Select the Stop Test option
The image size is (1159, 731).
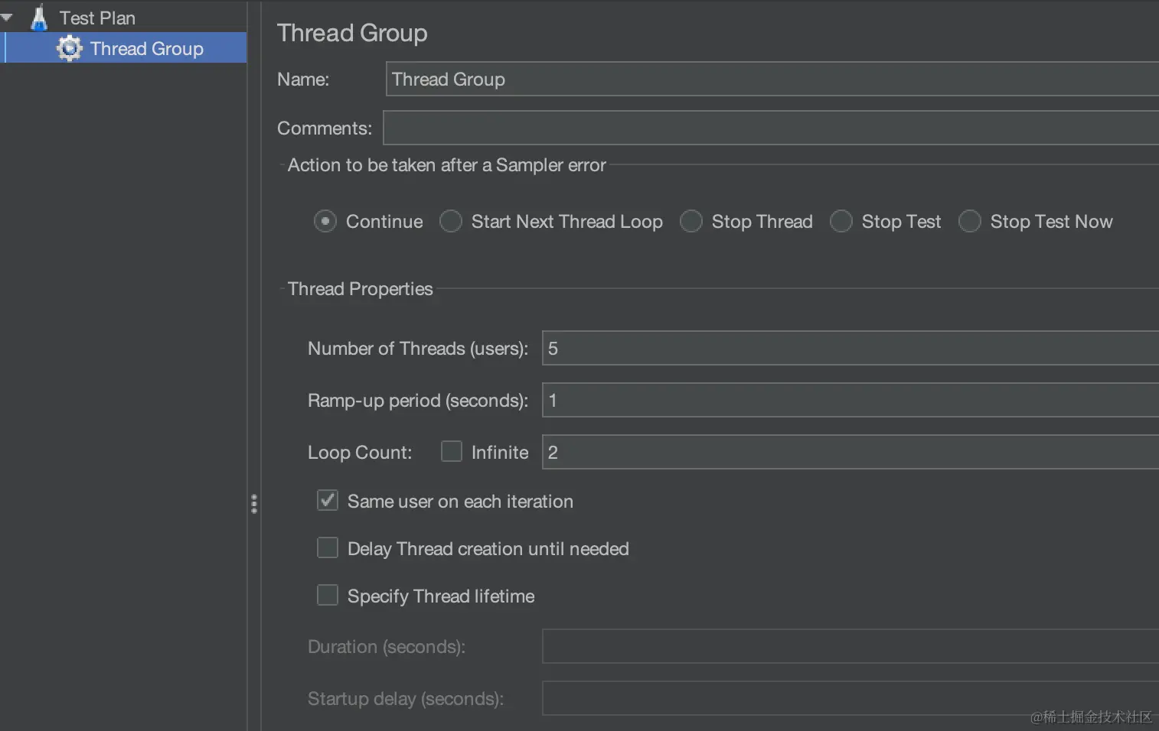coord(841,221)
